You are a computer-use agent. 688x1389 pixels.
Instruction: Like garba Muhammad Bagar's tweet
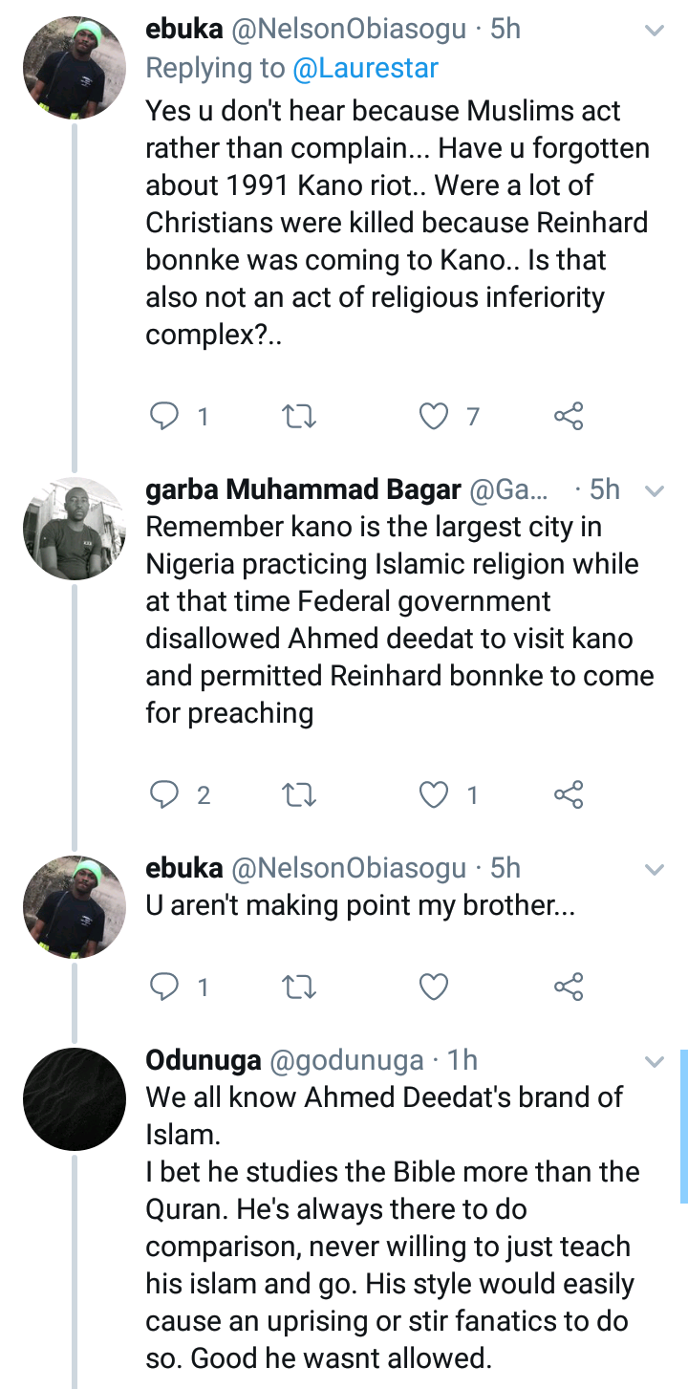[x=435, y=794]
